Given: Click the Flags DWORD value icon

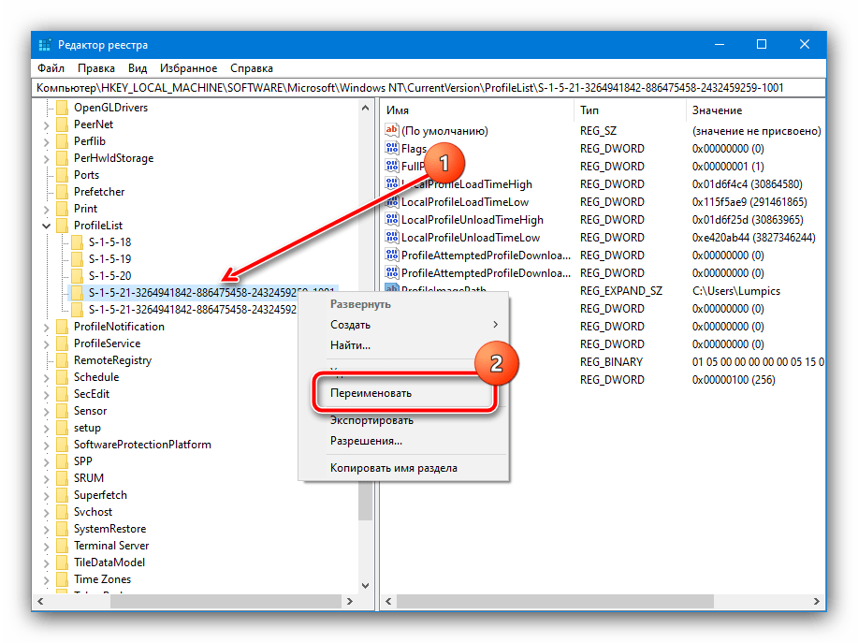Looking at the screenshot, I should (x=392, y=149).
